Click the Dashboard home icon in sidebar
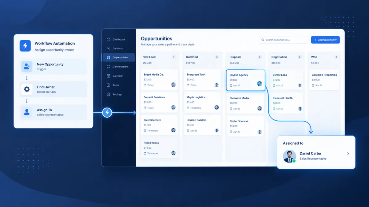 point(108,39)
